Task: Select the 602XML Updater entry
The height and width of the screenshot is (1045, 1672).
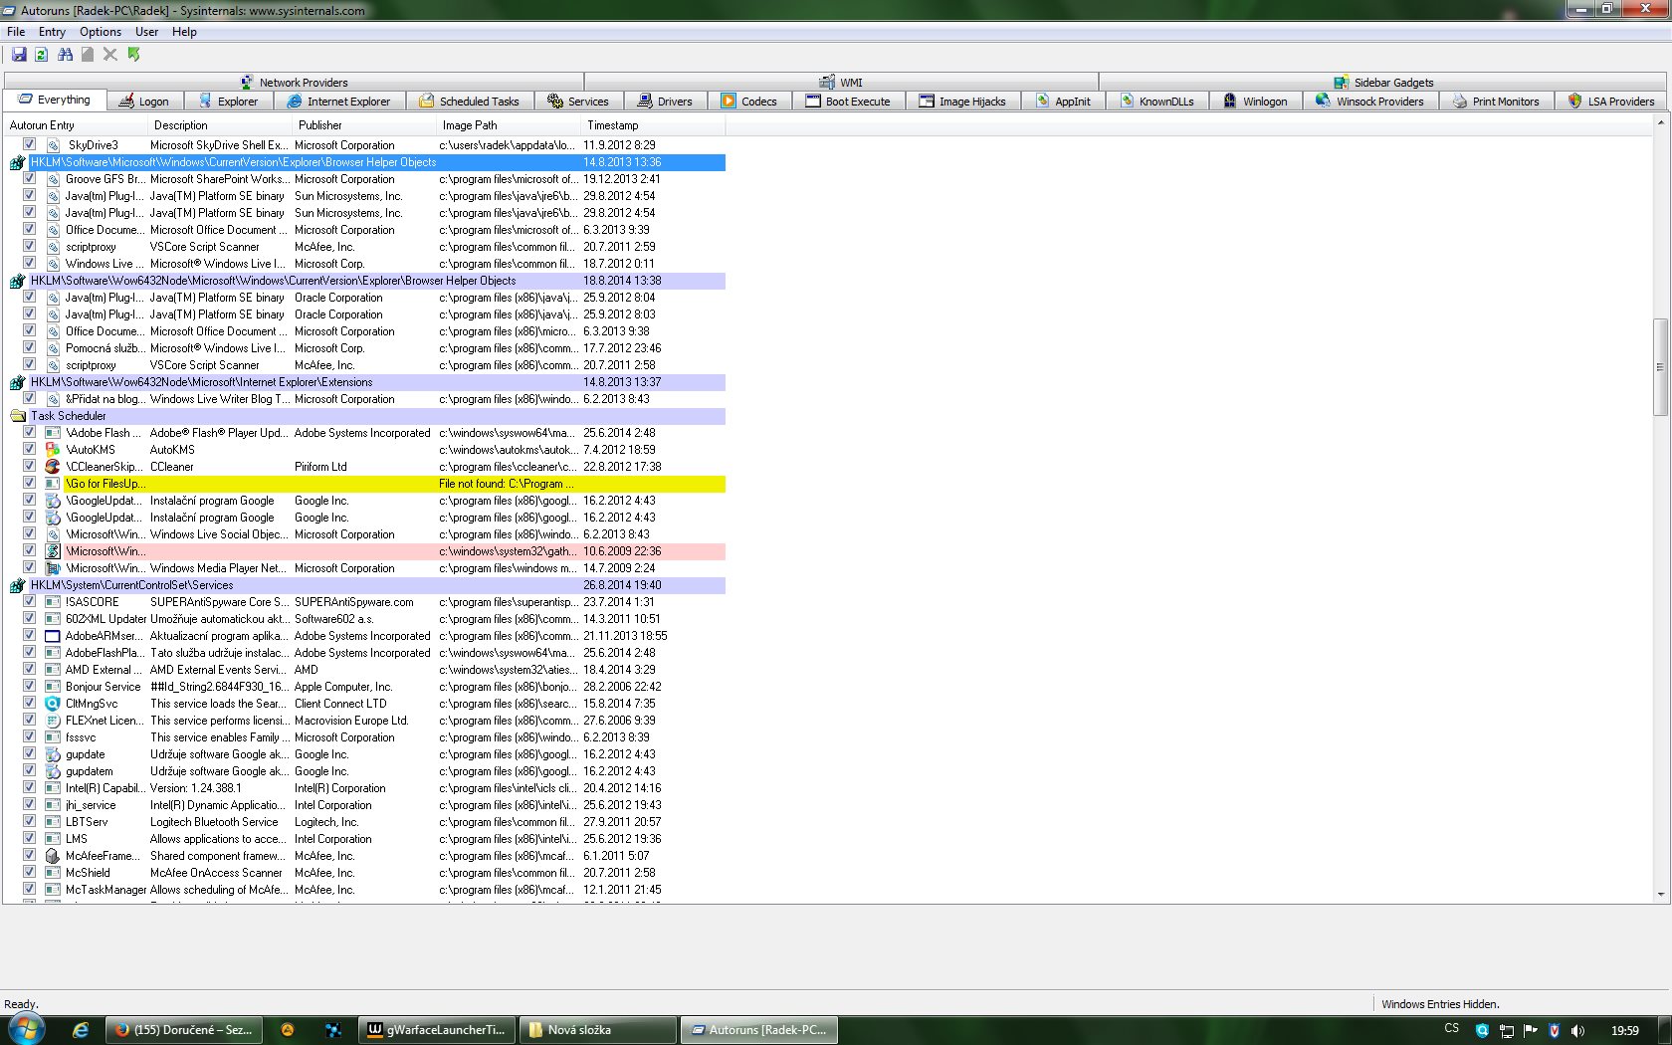Action: point(366,619)
